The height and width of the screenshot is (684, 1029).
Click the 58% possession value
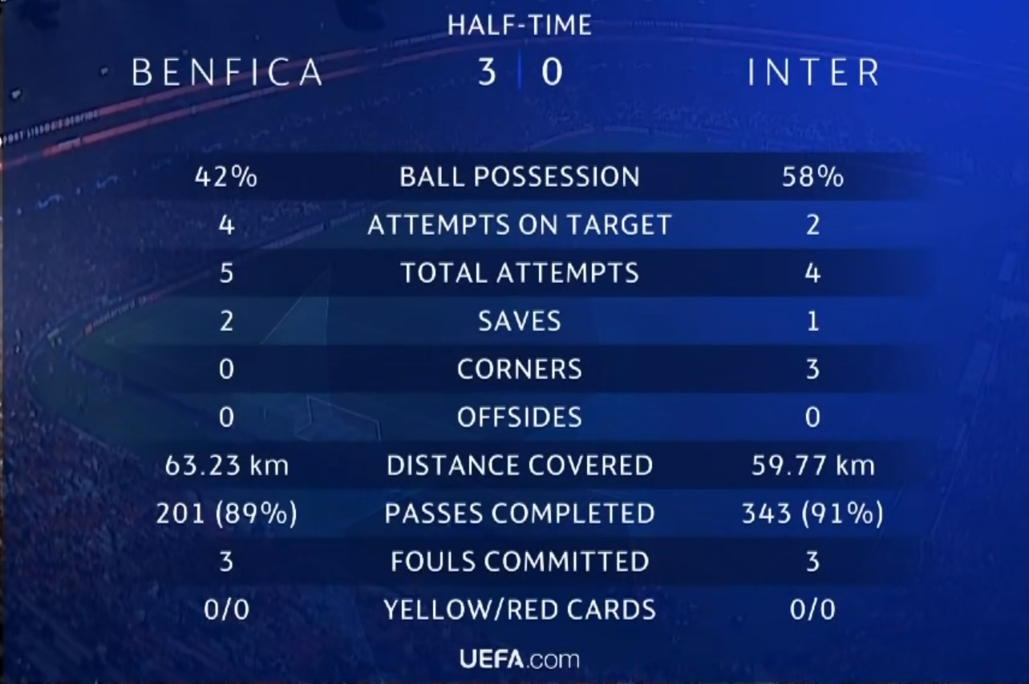[813, 176]
